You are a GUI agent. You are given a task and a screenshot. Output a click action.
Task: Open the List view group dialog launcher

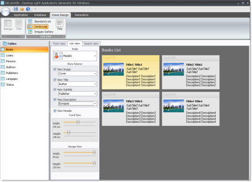coord(64,37)
